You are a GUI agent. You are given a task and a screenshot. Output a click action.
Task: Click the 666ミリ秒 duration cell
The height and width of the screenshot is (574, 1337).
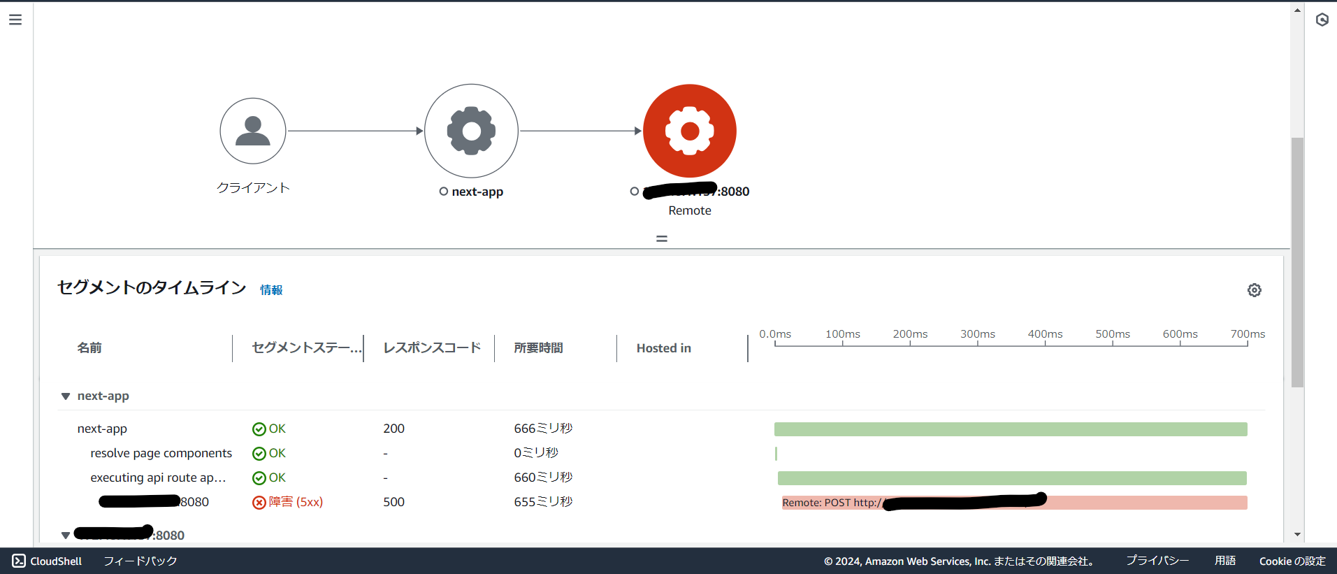(543, 429)
